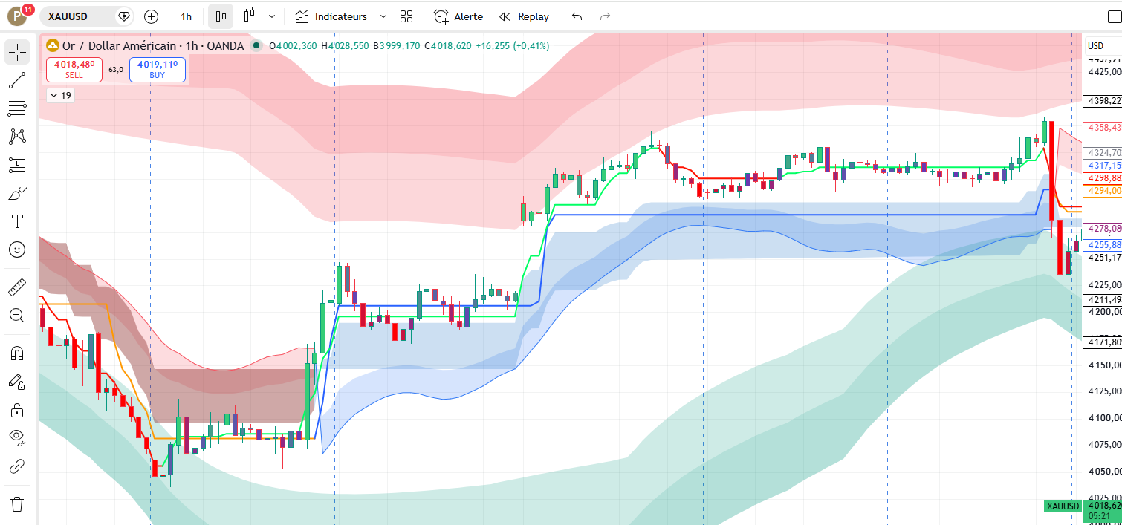1122x525 pixels.
Task: Open the patterns drawing tools
Action: (17, 137)
